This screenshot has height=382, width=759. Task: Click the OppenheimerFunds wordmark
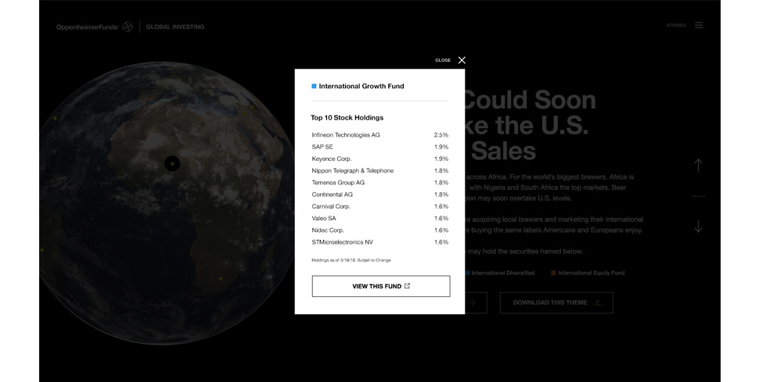coord(87,27)
